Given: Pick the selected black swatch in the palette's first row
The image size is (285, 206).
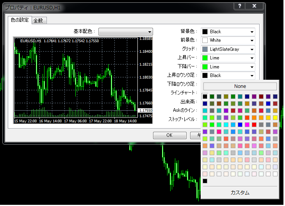Looking at the screenshot, I should pyautogui.click(x=205, y=97).
